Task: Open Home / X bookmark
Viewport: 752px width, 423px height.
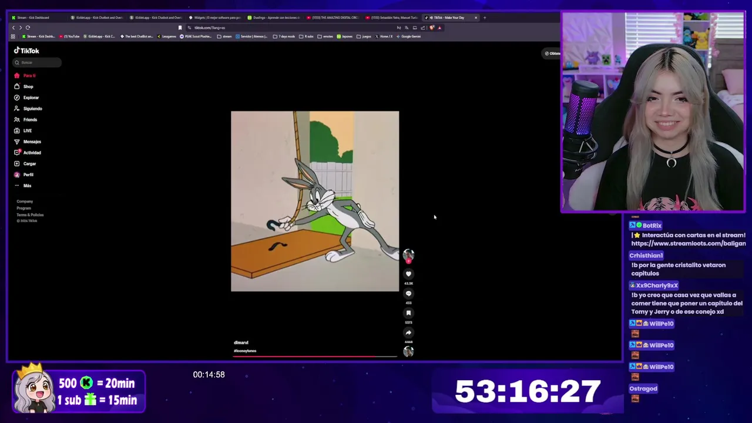Action: pos(384,36)
